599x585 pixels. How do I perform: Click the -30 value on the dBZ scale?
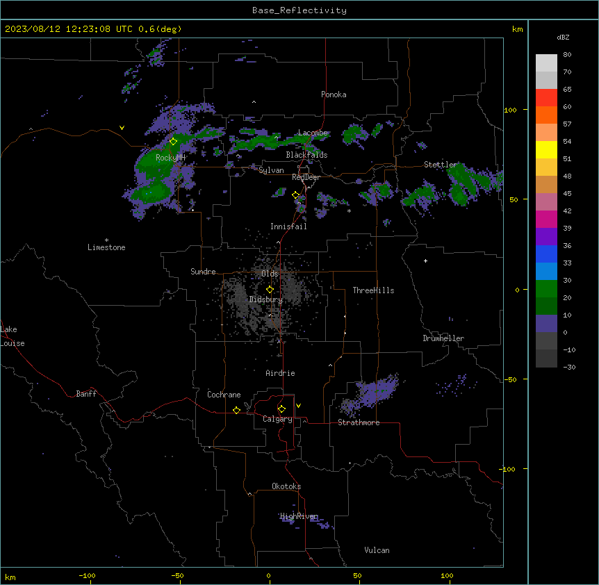[x=569, y=367]
